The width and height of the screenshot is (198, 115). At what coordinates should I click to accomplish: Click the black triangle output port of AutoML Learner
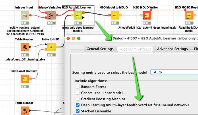point(83,17)
